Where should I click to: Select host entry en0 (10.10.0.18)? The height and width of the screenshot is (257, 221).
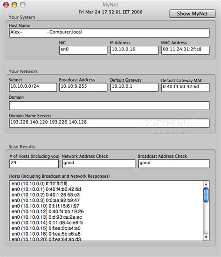coord(46,234)
